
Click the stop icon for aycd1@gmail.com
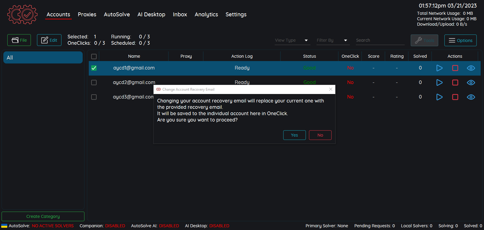coord(455,68)
